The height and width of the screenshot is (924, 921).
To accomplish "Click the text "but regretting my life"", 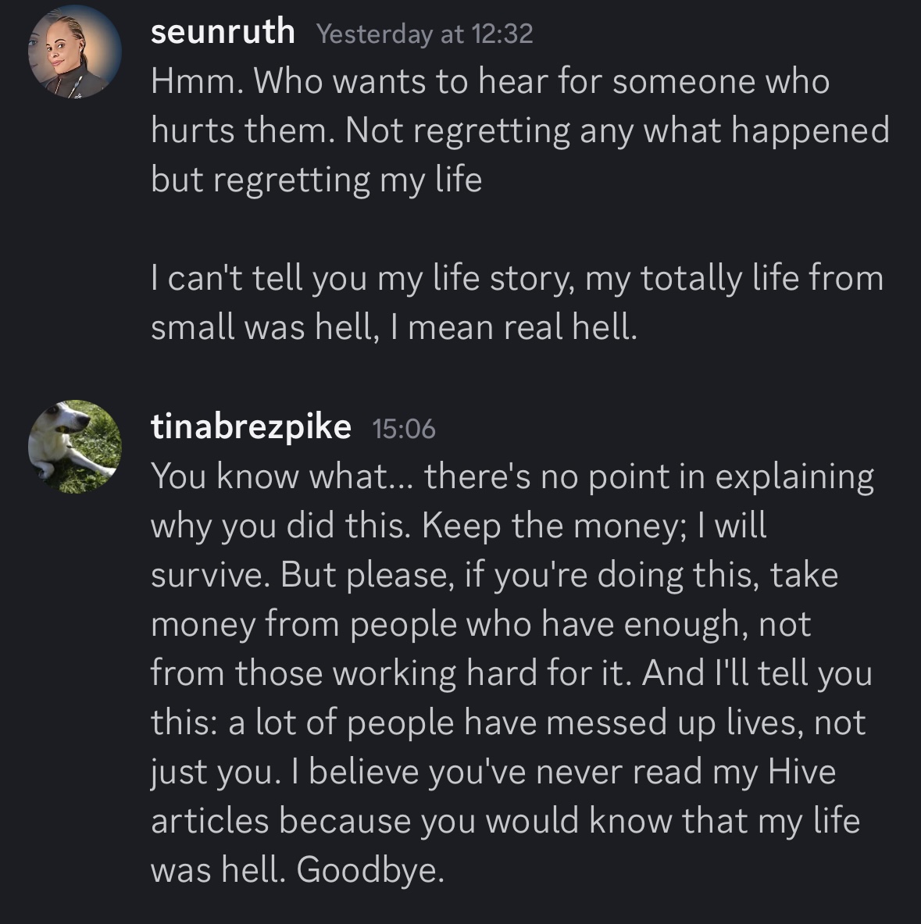I will pyautogui.click(x=316, y=180).
